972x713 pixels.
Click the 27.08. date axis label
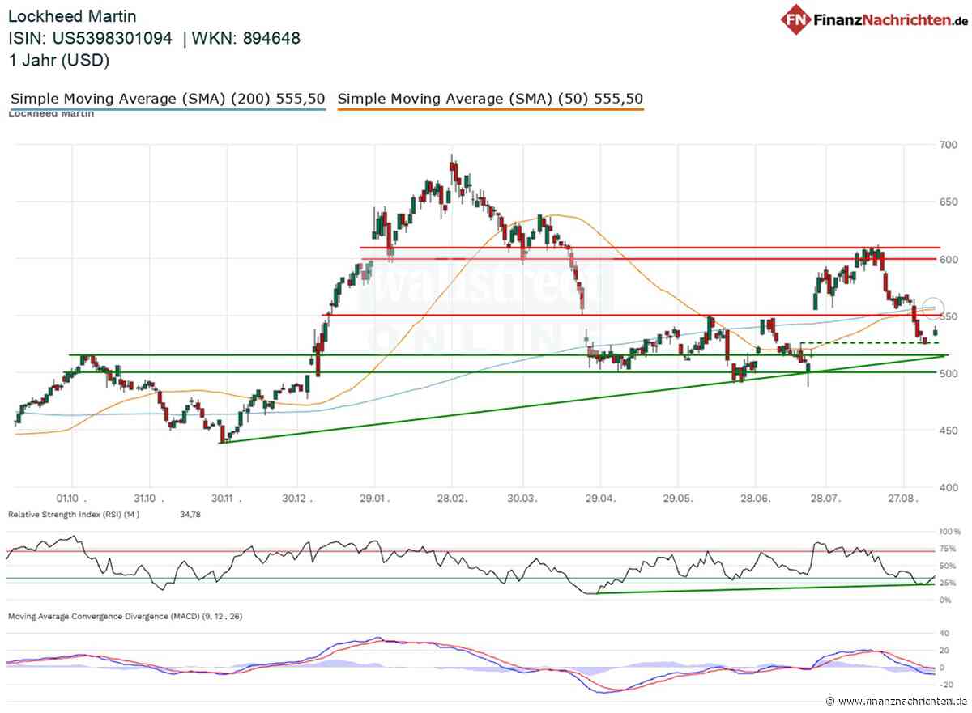click(x=903, y=499)
